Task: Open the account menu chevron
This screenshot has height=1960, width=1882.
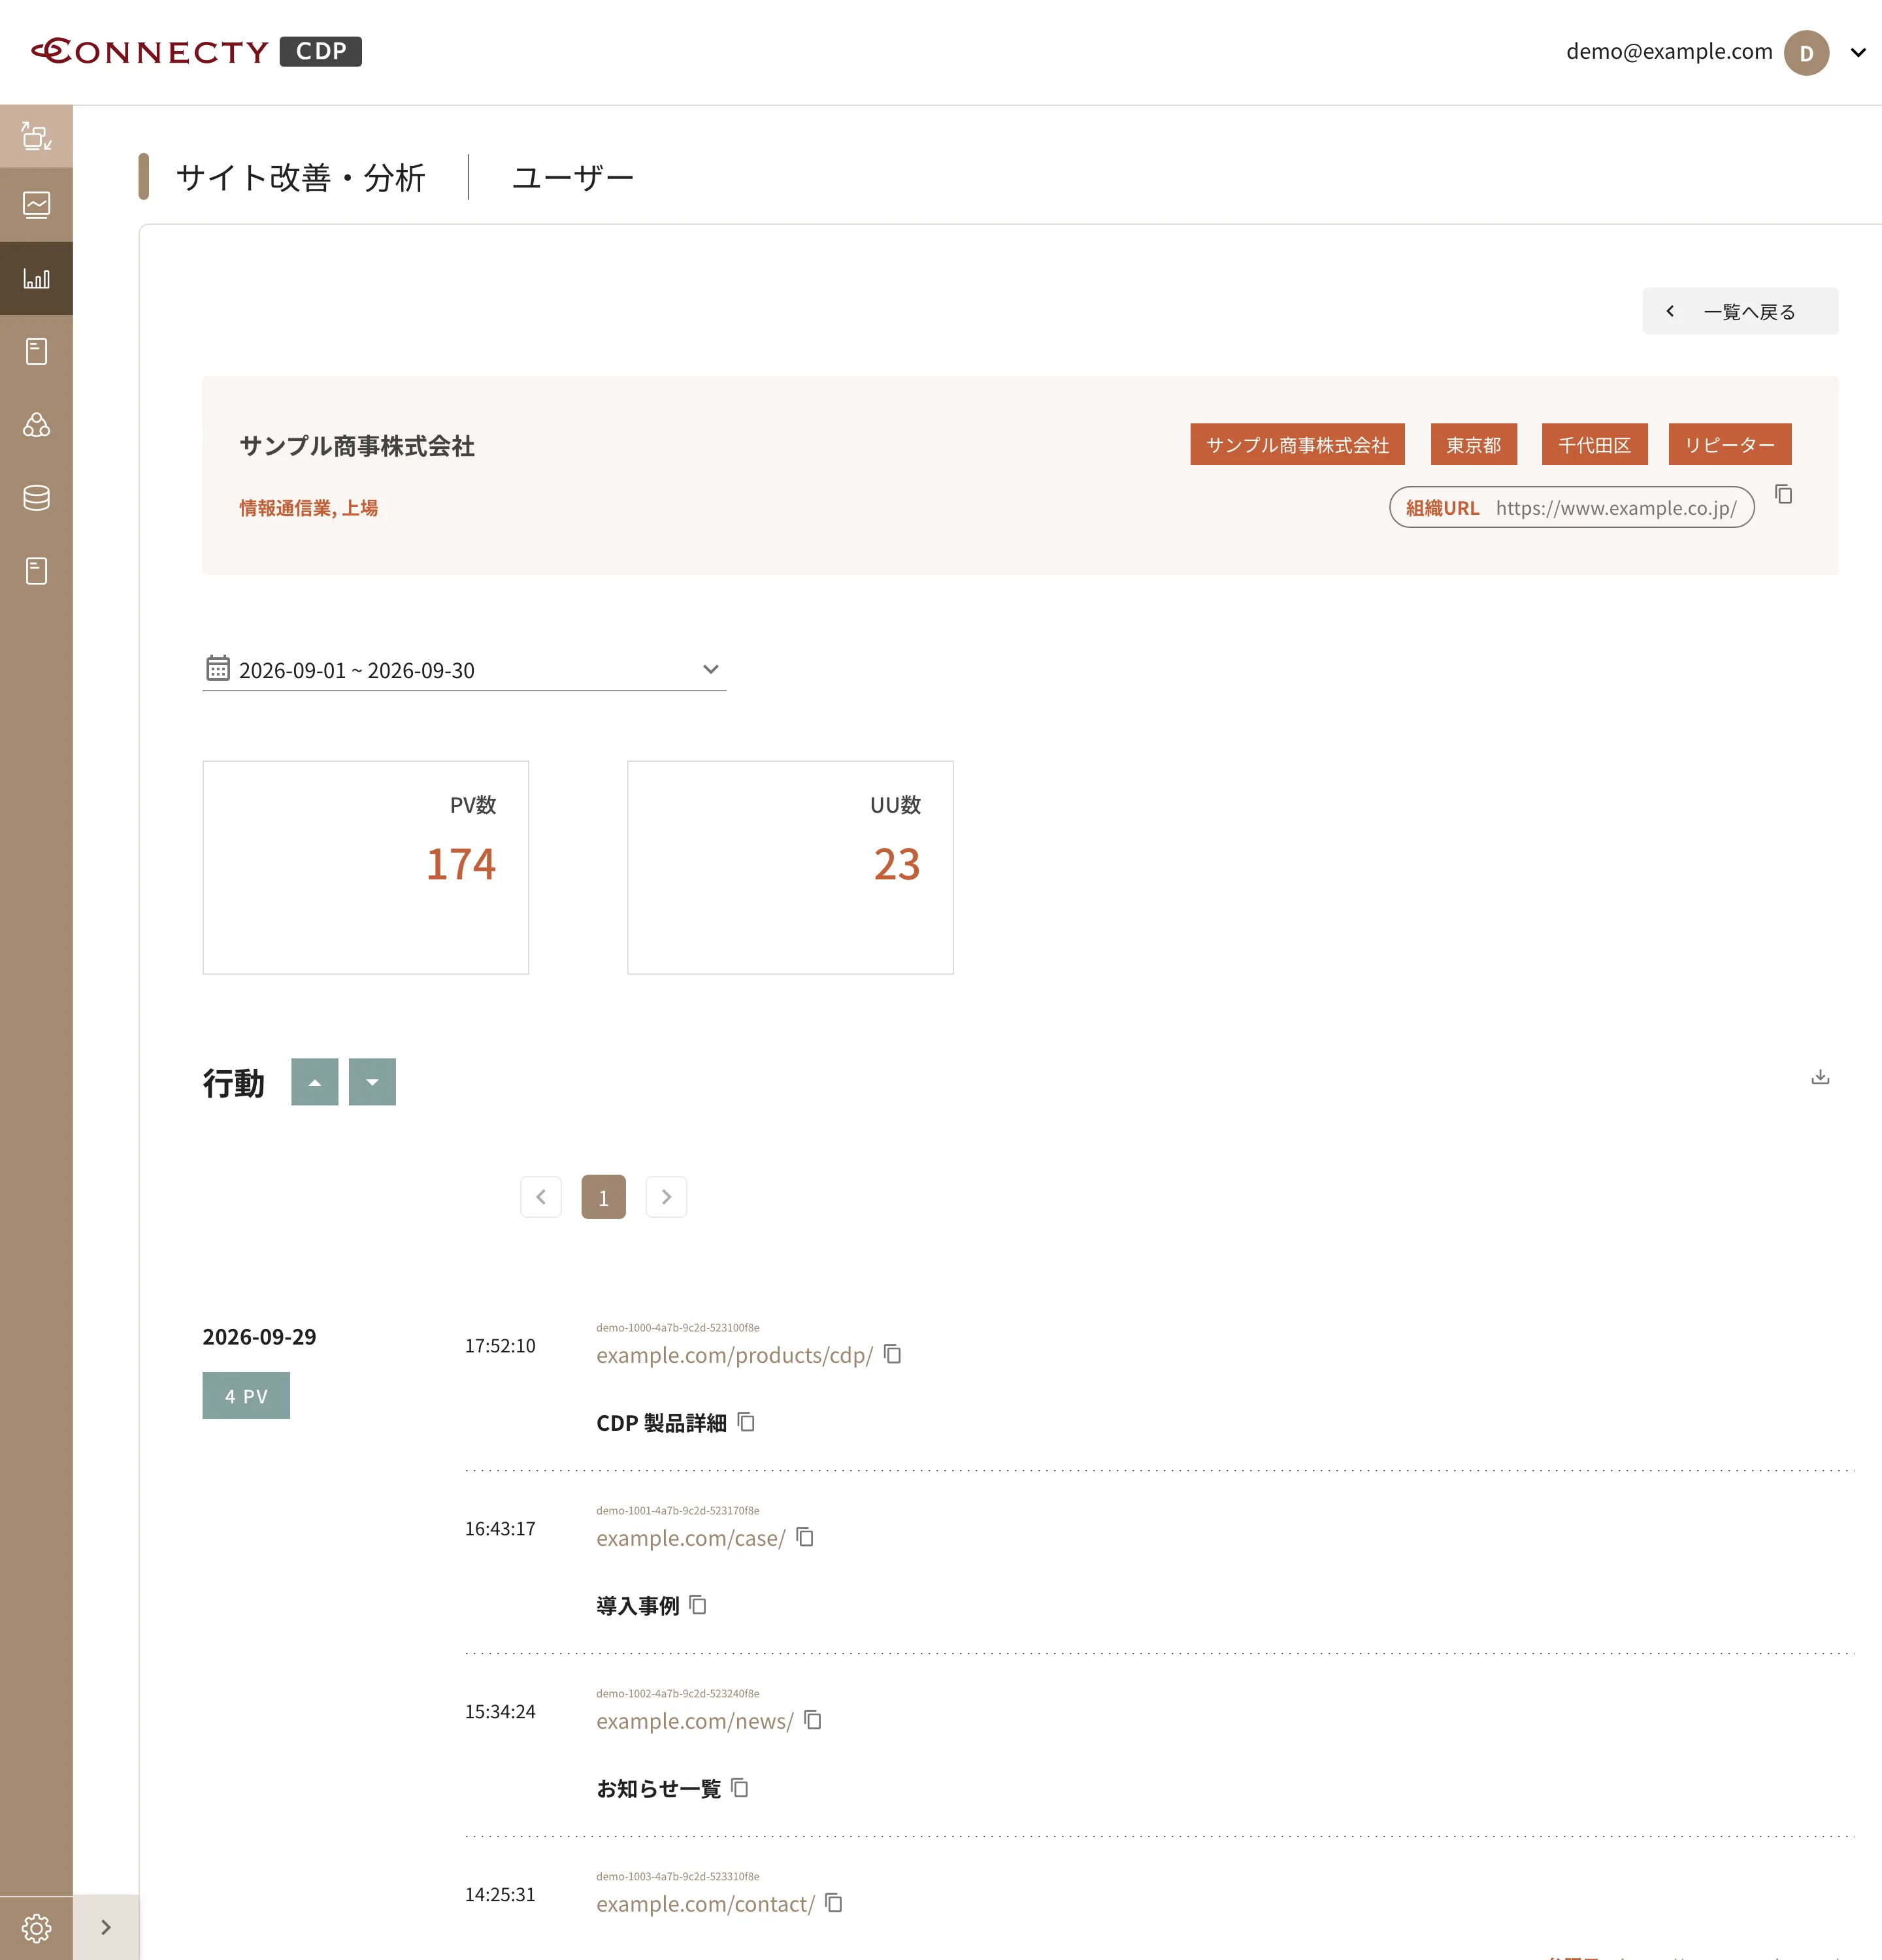Action: (x=1858, y=52)
